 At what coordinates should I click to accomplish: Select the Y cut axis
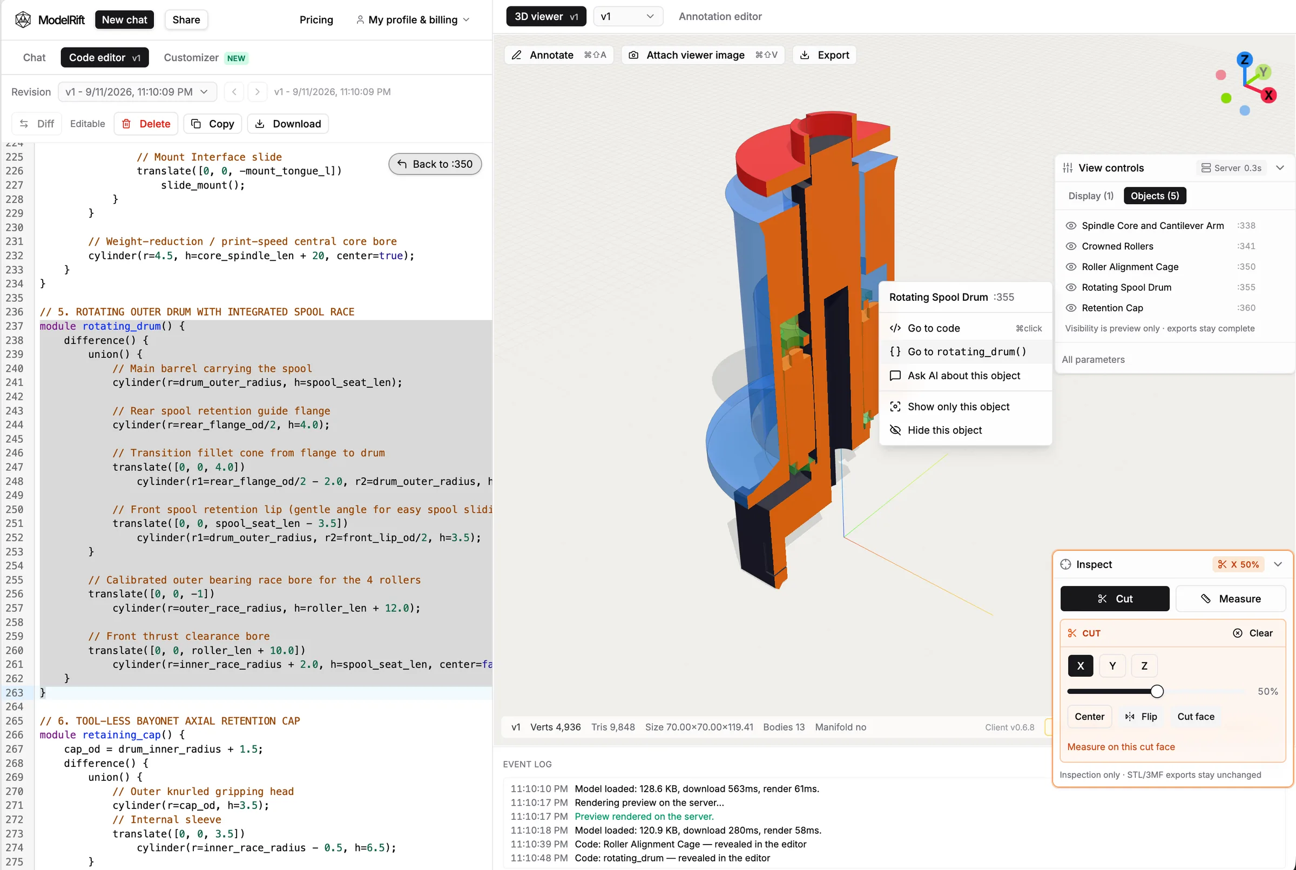(x=1112, y=665)
